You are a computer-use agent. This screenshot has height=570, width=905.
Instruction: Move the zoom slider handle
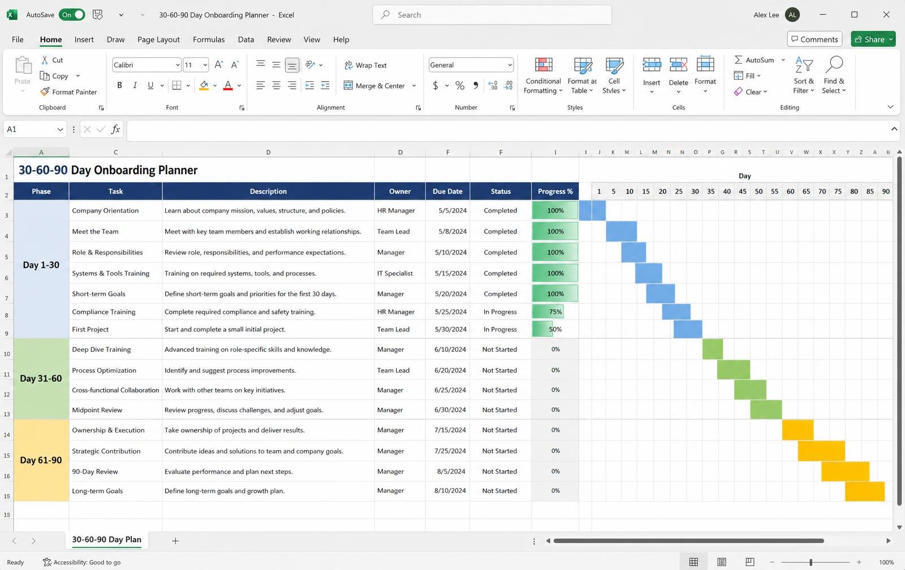(811, 562)
